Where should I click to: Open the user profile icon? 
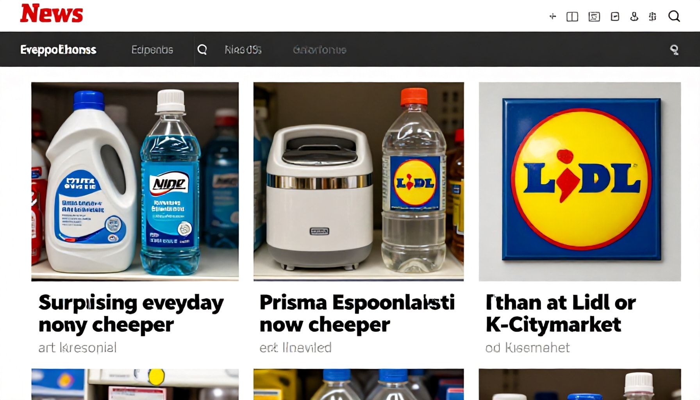pos(634,16)
